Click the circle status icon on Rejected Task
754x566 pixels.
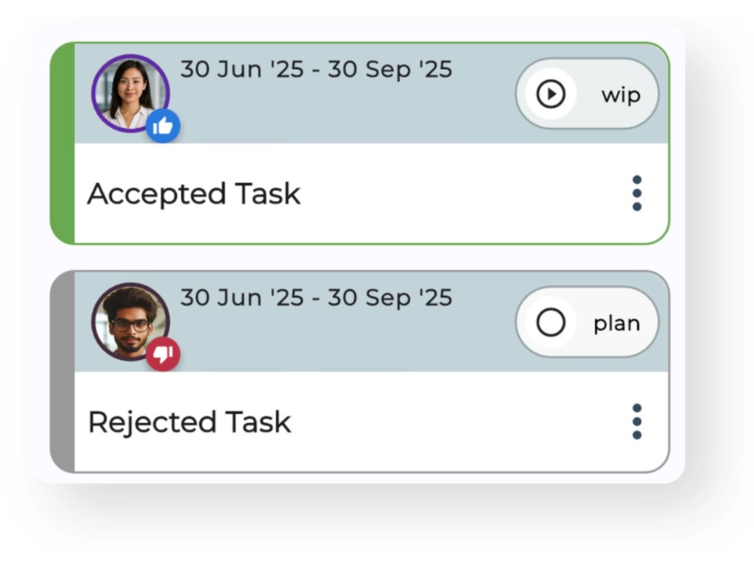(x=551, y=322)
